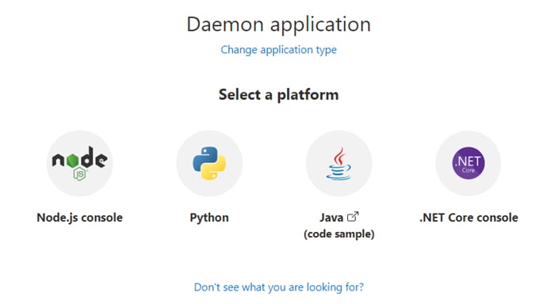Viewport: 547px width, 304px height.
Task: Pick the Java coffee cup icon
Action: click(x=339, y=163)
